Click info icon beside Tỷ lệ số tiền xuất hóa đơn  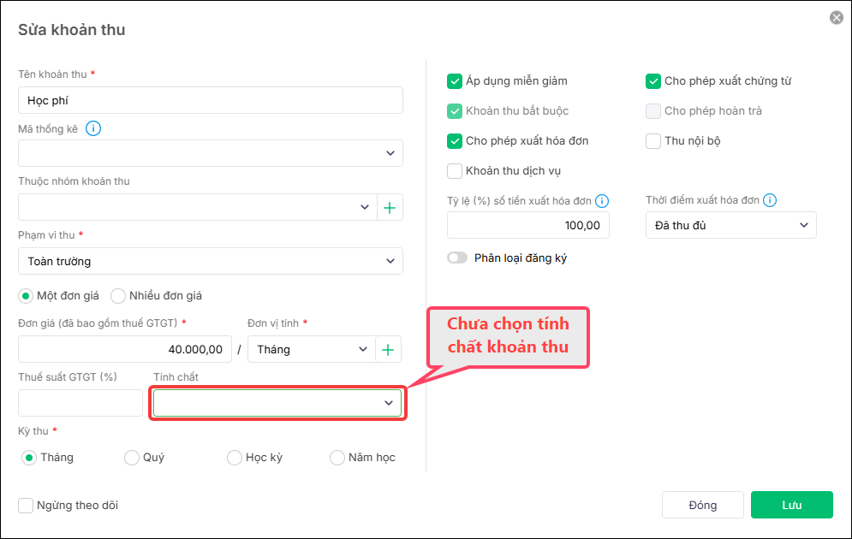point(602,201)
